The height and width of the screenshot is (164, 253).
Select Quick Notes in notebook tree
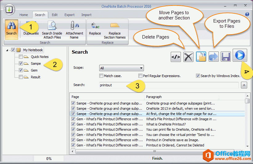click(x=40, y=57)
